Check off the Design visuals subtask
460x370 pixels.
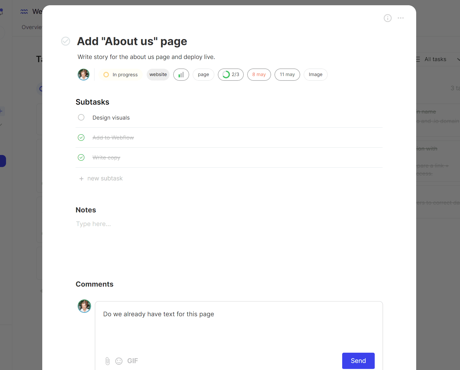(x=81, y=117)
